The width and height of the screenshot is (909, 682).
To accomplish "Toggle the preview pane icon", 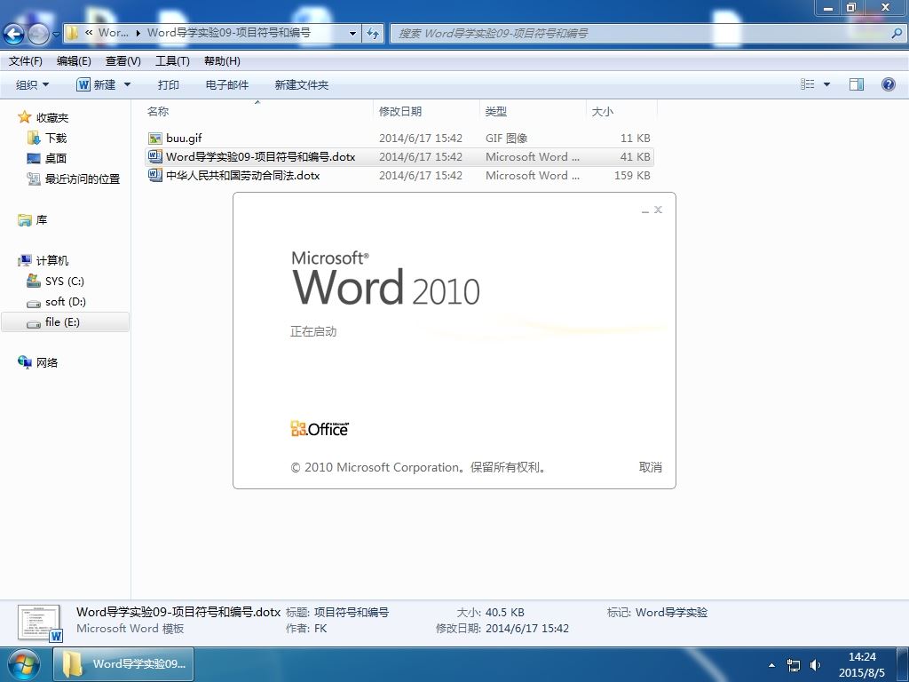I will pos(857,84).
